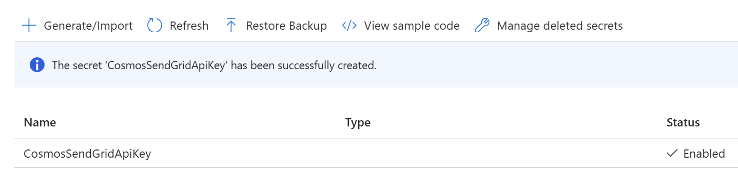Image resolution: width=738 pixels, height=194 pixels.
Task: Open the Manage deleted secrets label
Action: [x=560, y=26]
